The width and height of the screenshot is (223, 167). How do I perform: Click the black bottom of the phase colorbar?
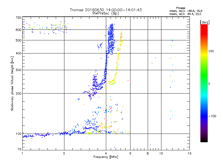[x=204, y=140]
